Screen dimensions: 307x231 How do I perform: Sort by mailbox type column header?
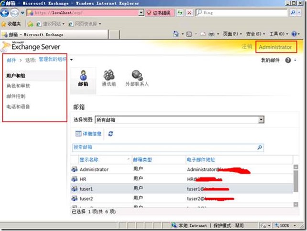coord(159,160)
